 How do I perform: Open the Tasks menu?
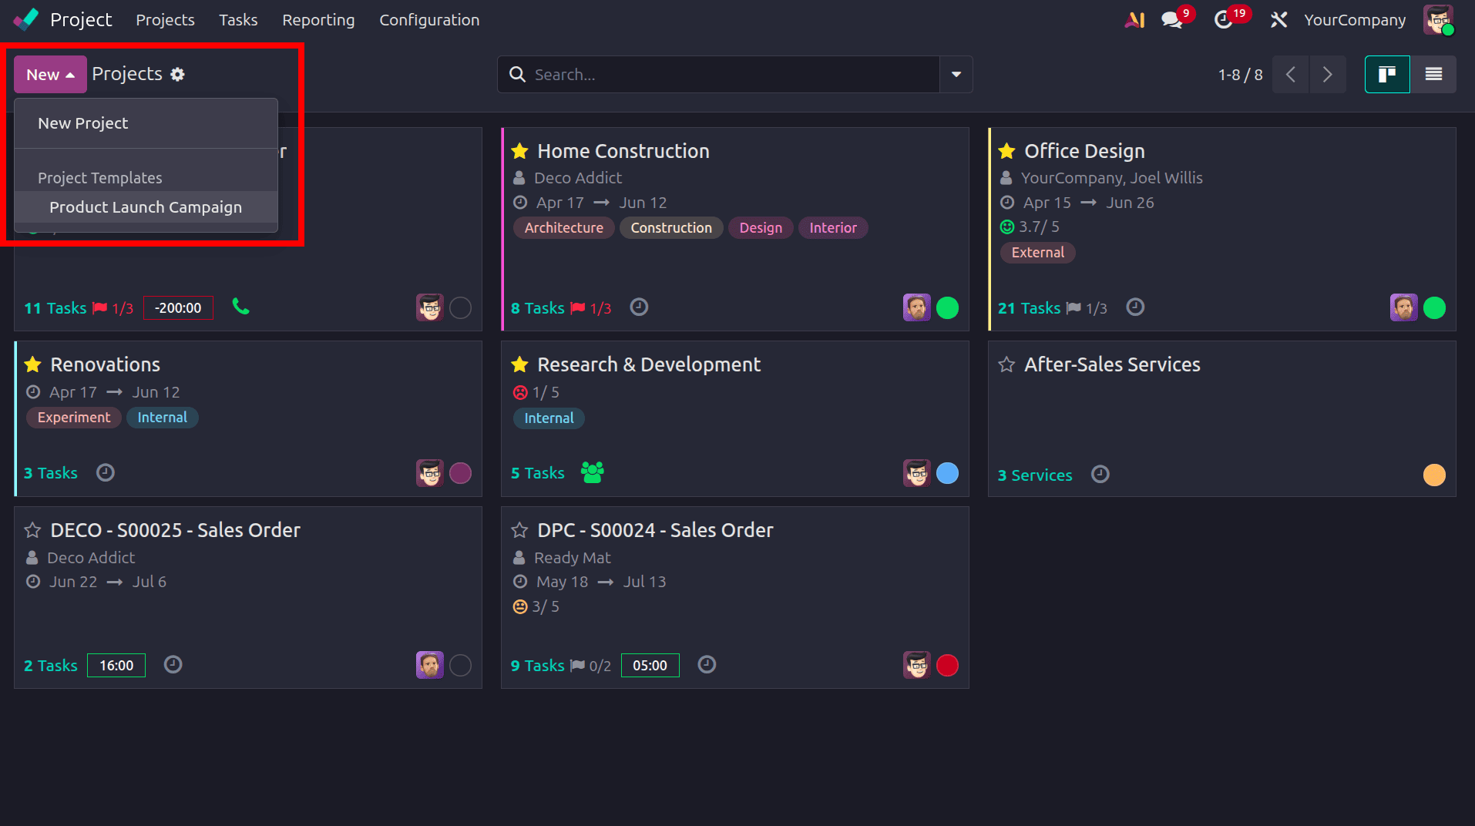238,20
